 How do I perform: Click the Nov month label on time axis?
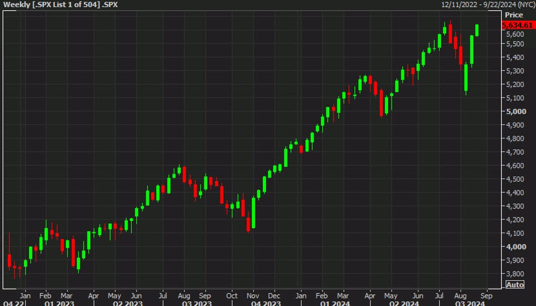tap(253, 296)
